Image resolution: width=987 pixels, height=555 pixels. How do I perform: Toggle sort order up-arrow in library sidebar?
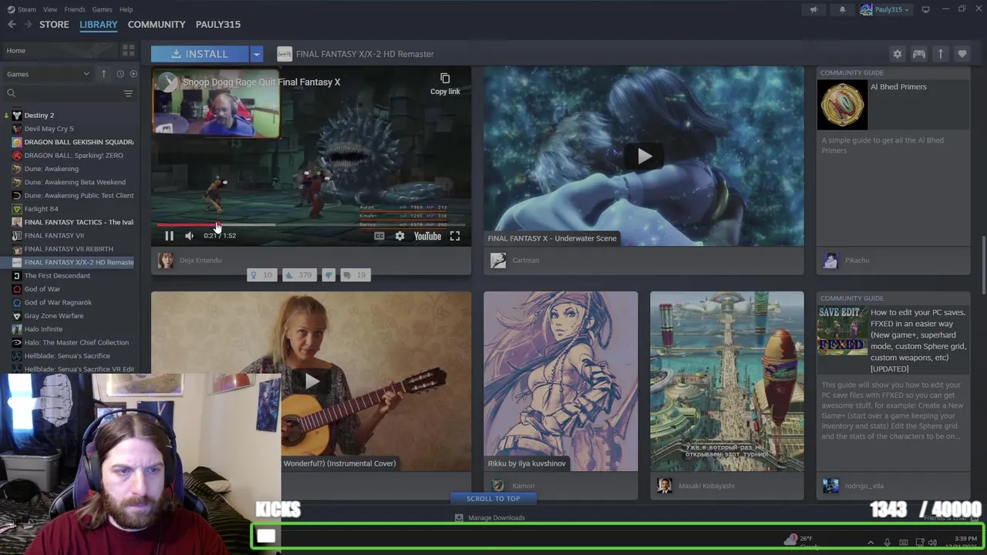103,74
